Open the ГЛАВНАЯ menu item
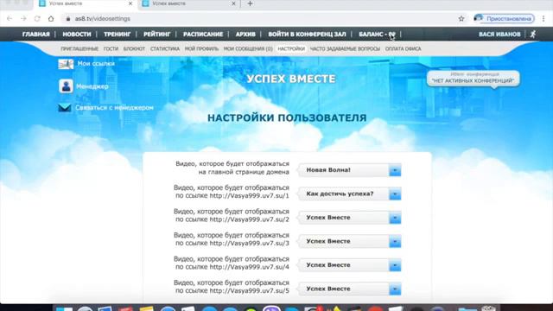Viewport: 553px width, 311px height. pos(36,35)
